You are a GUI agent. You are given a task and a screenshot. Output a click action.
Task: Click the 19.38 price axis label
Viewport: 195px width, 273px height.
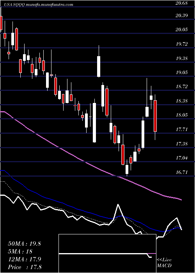click(182, 58)
